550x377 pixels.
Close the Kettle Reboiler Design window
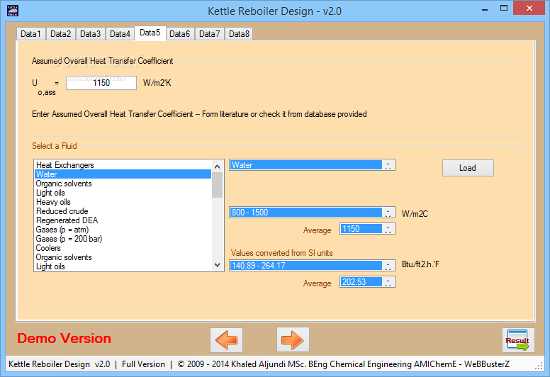click(529, 8)
